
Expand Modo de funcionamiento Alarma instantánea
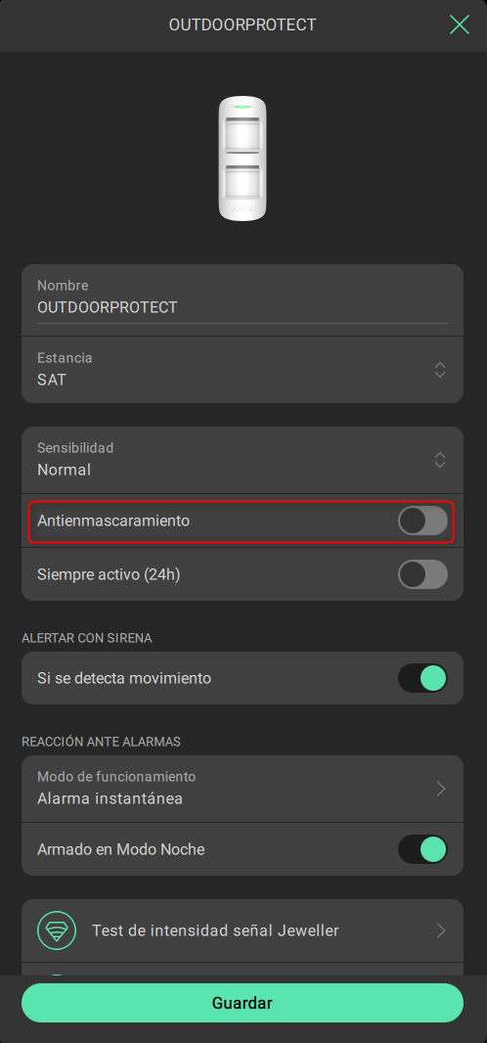tap(243, 789)
